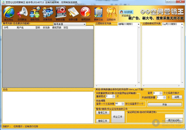The height and width of the screenshot is (130, 186).
Task: Open 空间群发 megaphone tool
Action: pos(22,12)
